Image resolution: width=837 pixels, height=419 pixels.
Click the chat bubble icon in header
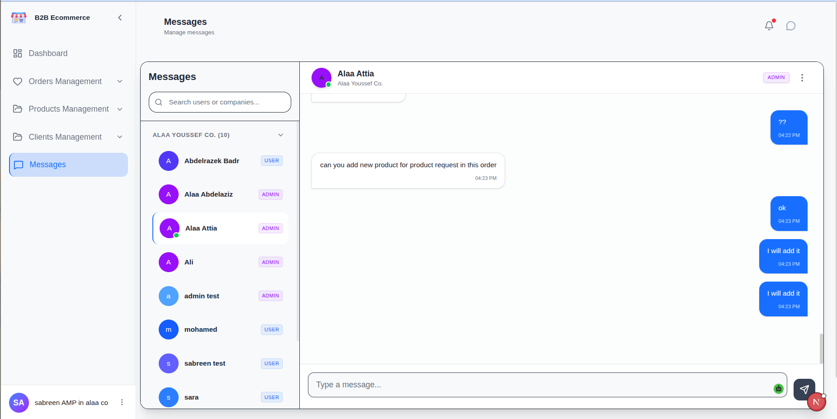tap(791, 26)
